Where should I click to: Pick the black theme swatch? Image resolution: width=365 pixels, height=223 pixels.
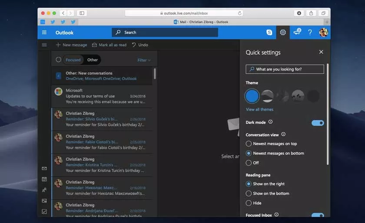pyautogui.click(x=313, y=96)
